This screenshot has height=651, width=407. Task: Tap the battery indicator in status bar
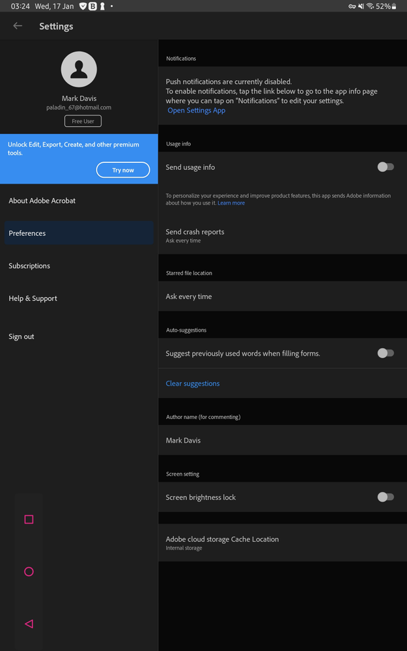tap(394, 6)
